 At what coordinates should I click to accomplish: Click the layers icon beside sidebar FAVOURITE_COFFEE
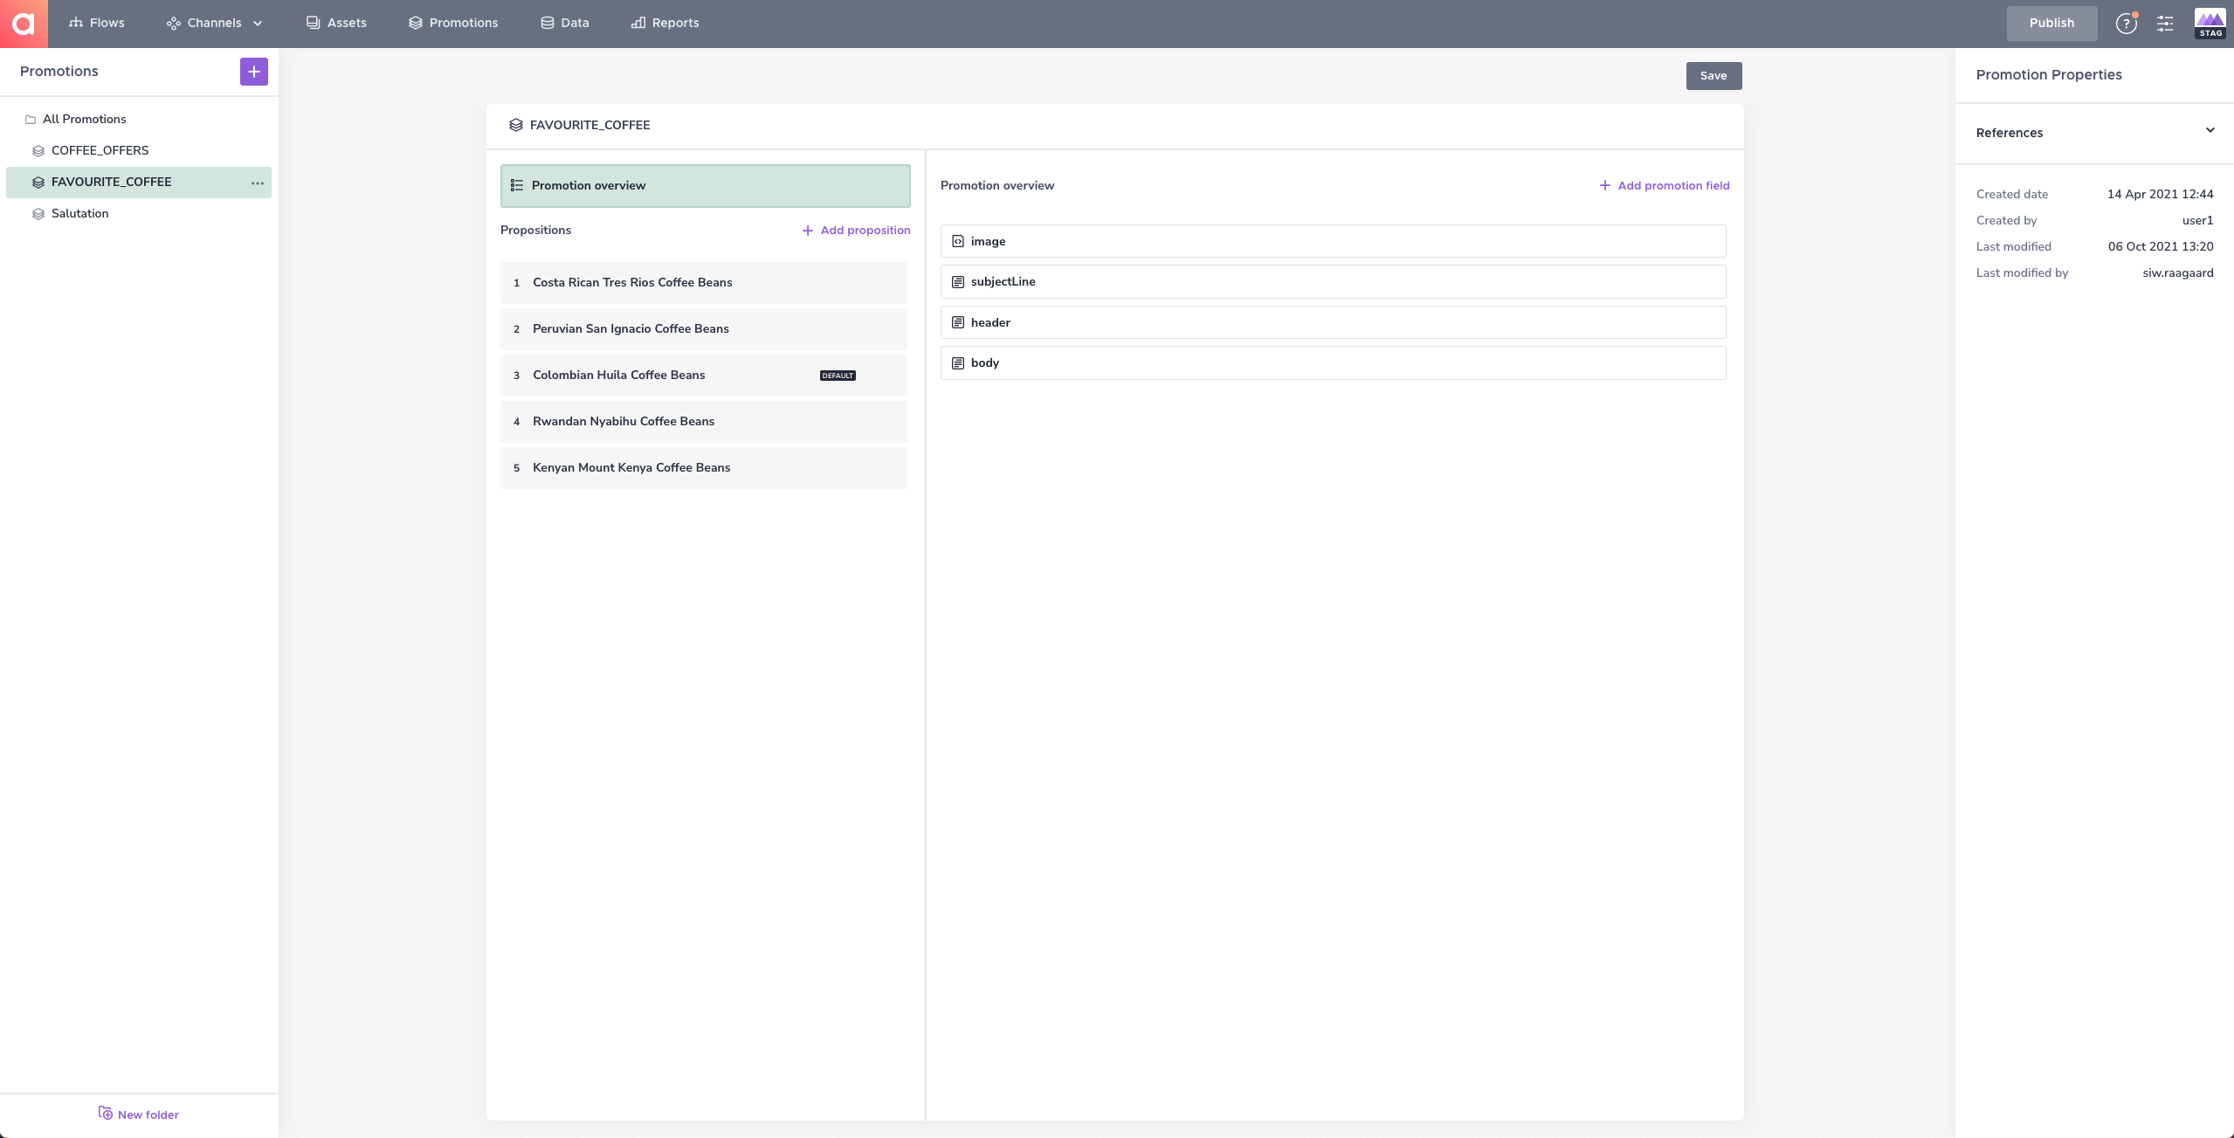coord(38,183)
